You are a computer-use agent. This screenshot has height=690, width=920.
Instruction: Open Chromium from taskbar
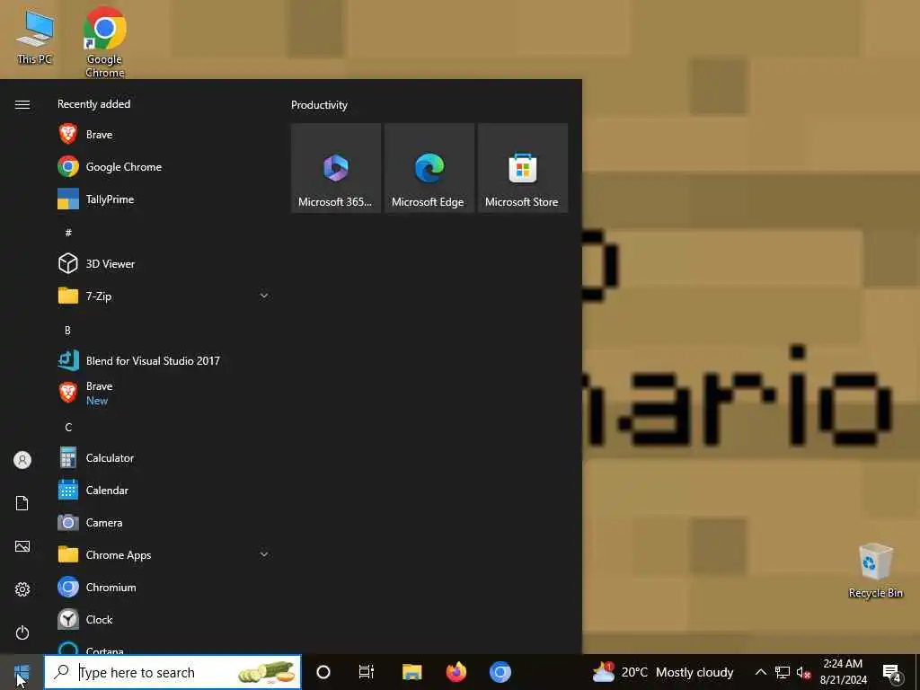500,672
